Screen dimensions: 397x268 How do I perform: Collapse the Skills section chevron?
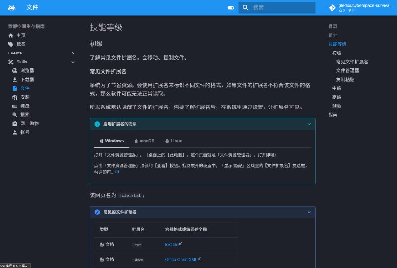pyautogui.click(x=73, y=62)
